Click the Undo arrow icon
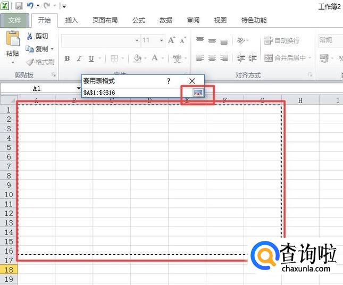The width and height of the screenshot is (343, 285). click(30, 5)
